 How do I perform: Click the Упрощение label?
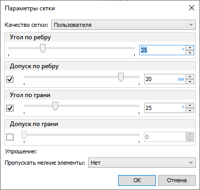(x=21, y=151)
